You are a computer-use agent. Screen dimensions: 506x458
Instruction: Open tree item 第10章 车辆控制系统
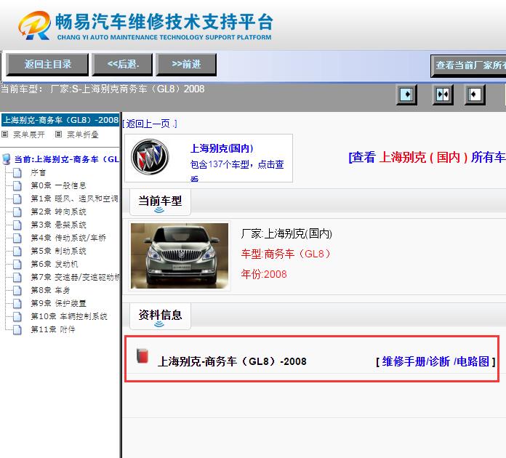click(69, 316)
